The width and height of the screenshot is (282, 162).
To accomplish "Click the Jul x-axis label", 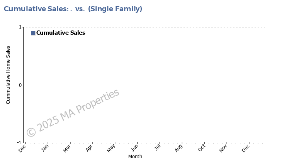I will point(157,147).
